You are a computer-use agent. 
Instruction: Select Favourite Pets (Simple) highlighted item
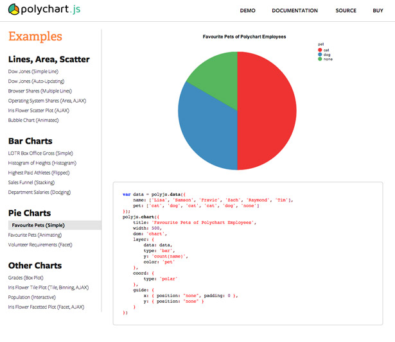click(x=55, y=225)
